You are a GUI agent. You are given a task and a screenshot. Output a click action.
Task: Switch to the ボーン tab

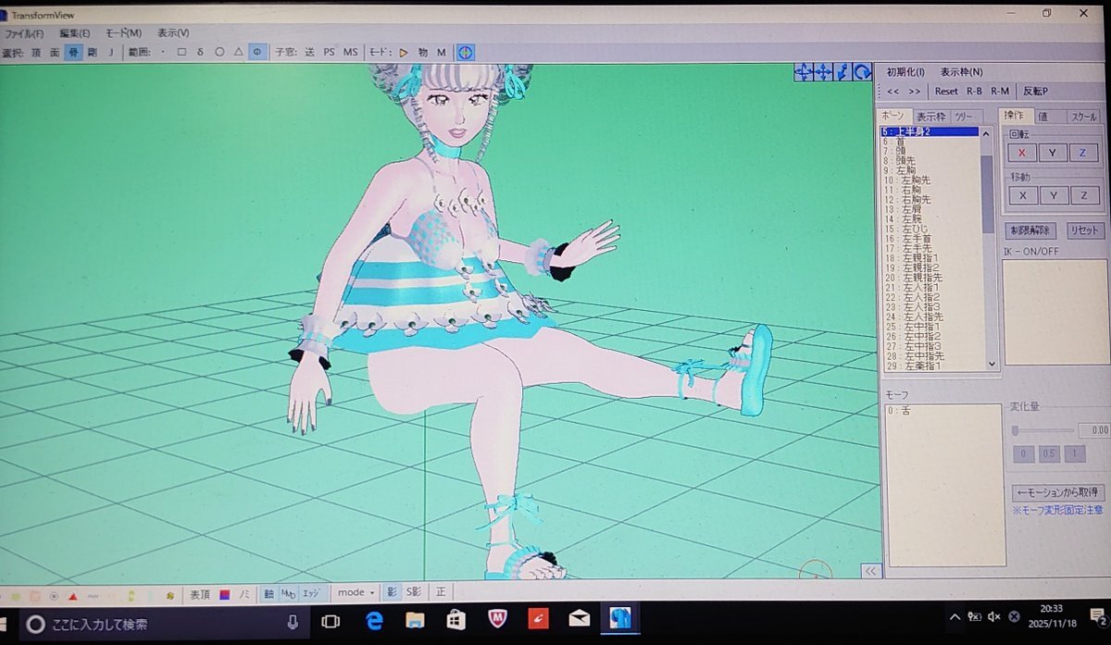(x=893, y=115)
